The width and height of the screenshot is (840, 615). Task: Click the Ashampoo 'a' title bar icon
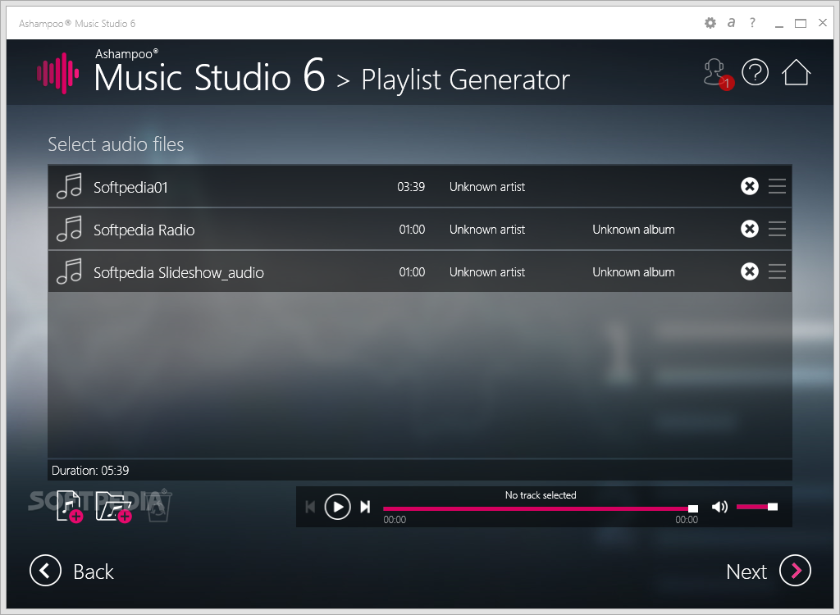[x=731, y=22]
